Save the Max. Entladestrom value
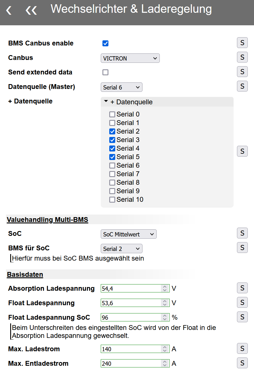The image size is (254, 370). click(242, 363)
